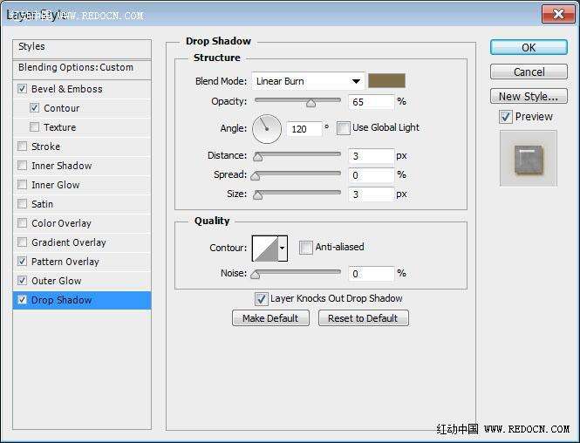Click the Opacity slider handle

pos(311,103)
